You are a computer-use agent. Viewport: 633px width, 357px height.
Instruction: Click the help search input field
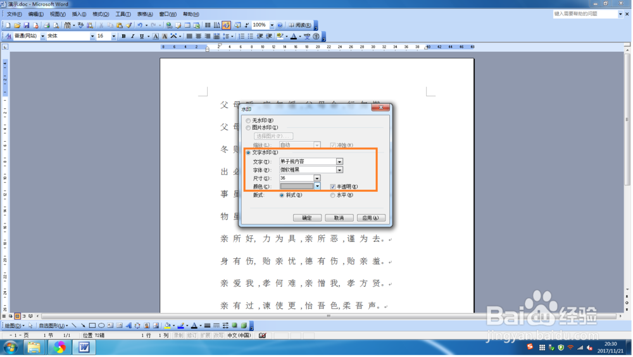pos(585,14)
